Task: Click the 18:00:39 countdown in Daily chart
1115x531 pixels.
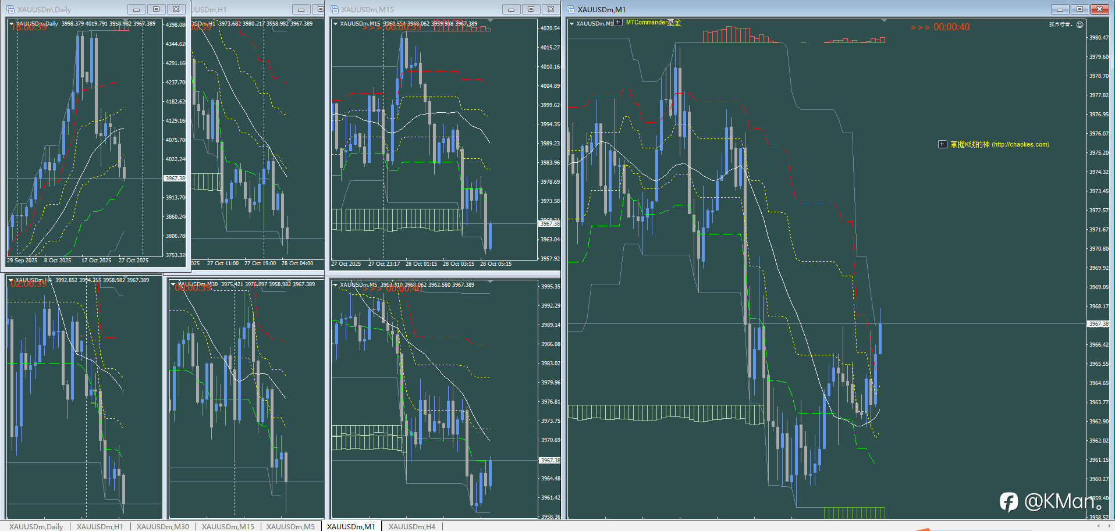Action: pyautogui.click(x=29, y=27)
